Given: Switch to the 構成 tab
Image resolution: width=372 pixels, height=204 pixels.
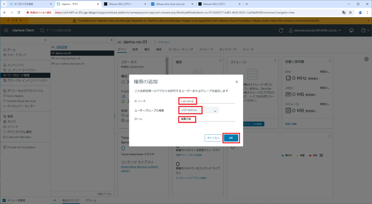Looking at the screenshot, I should 147,49.
